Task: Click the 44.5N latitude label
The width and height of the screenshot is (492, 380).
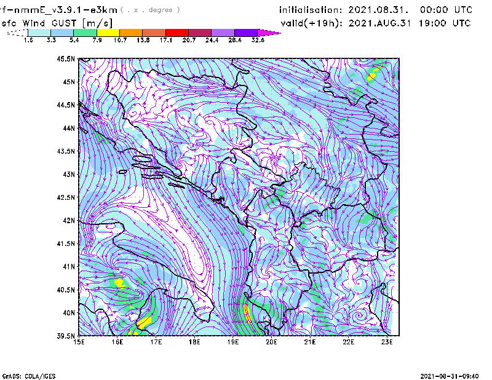Action: [x=66, y=105]
